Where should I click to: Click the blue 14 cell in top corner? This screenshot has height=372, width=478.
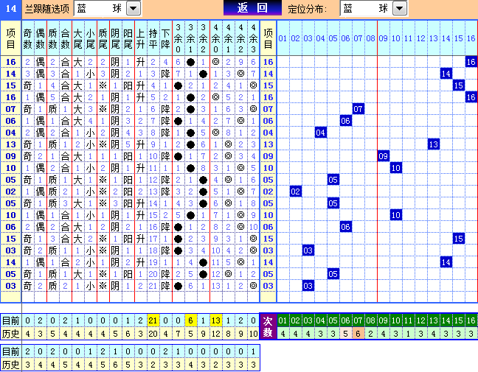coord(10,8)
